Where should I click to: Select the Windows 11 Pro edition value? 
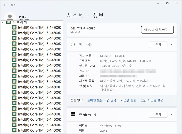111,126
